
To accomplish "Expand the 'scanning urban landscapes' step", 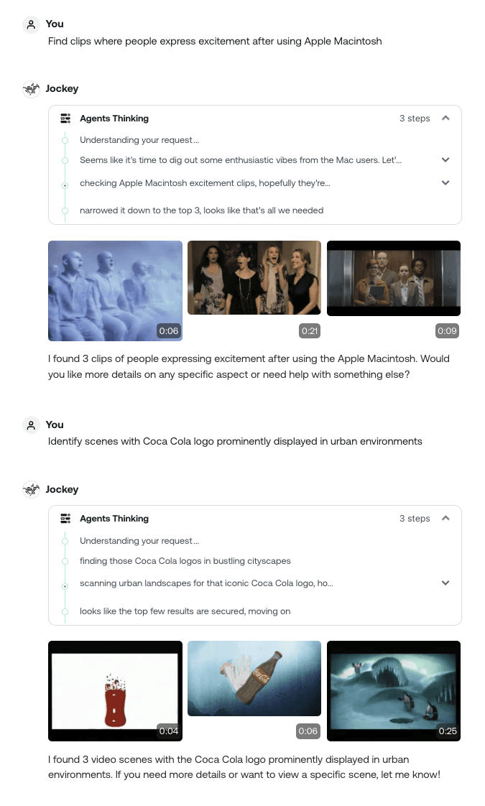I will tap(445, 583).
